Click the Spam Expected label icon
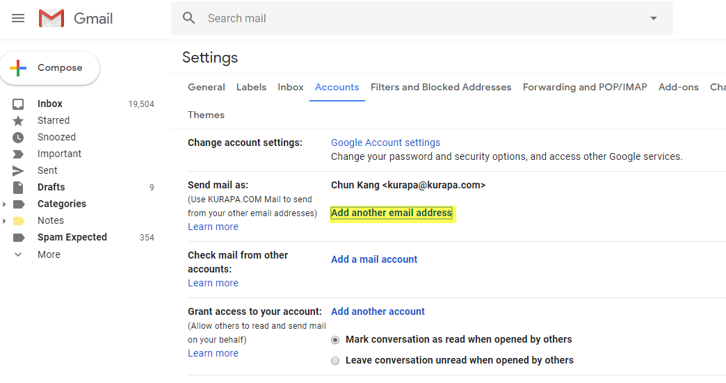Image resolution: width=726 pixels, height=383 pixels. click(18, 237)
